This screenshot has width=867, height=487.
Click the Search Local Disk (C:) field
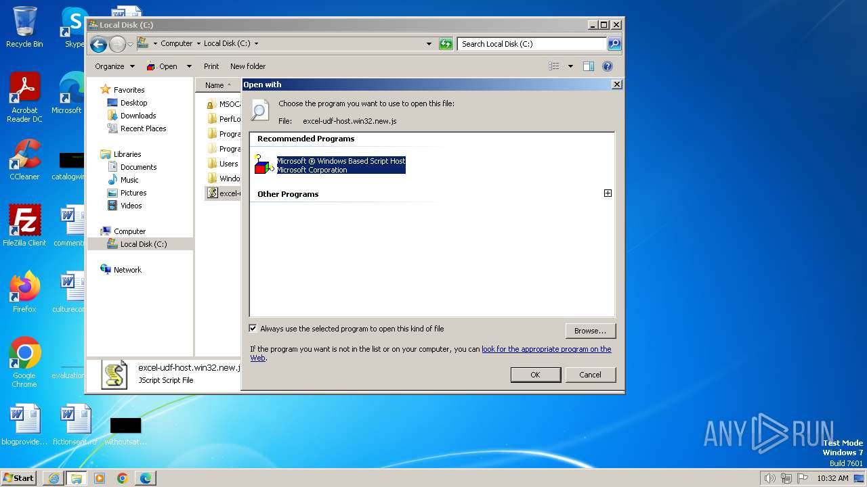click(x=532, y=44)
